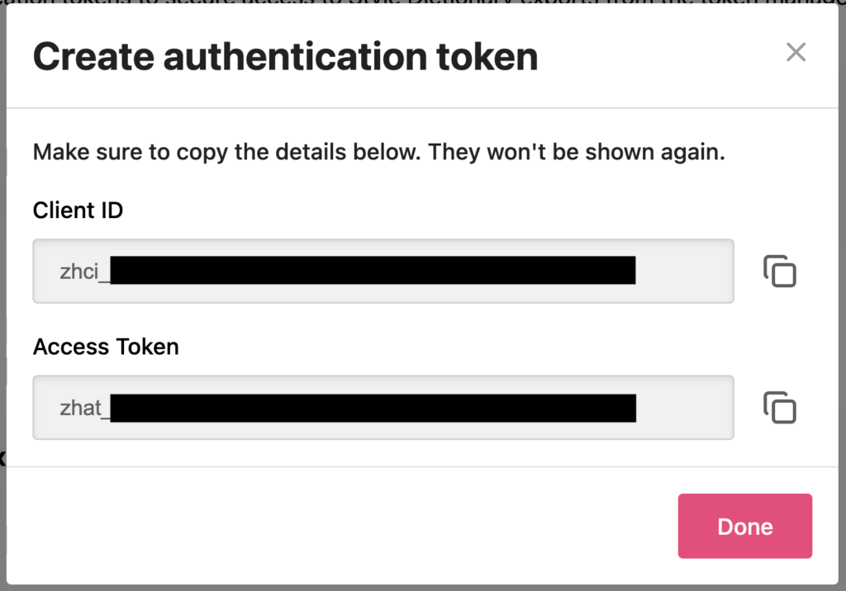Copy the Access Token to clipboard
This screenshot has width=846, height=591.
click(x=780, y=407)
